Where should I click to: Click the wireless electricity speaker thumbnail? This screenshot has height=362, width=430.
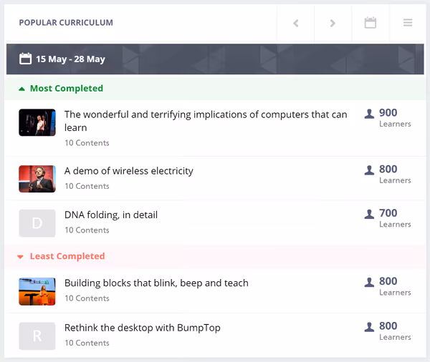[37, 179]
